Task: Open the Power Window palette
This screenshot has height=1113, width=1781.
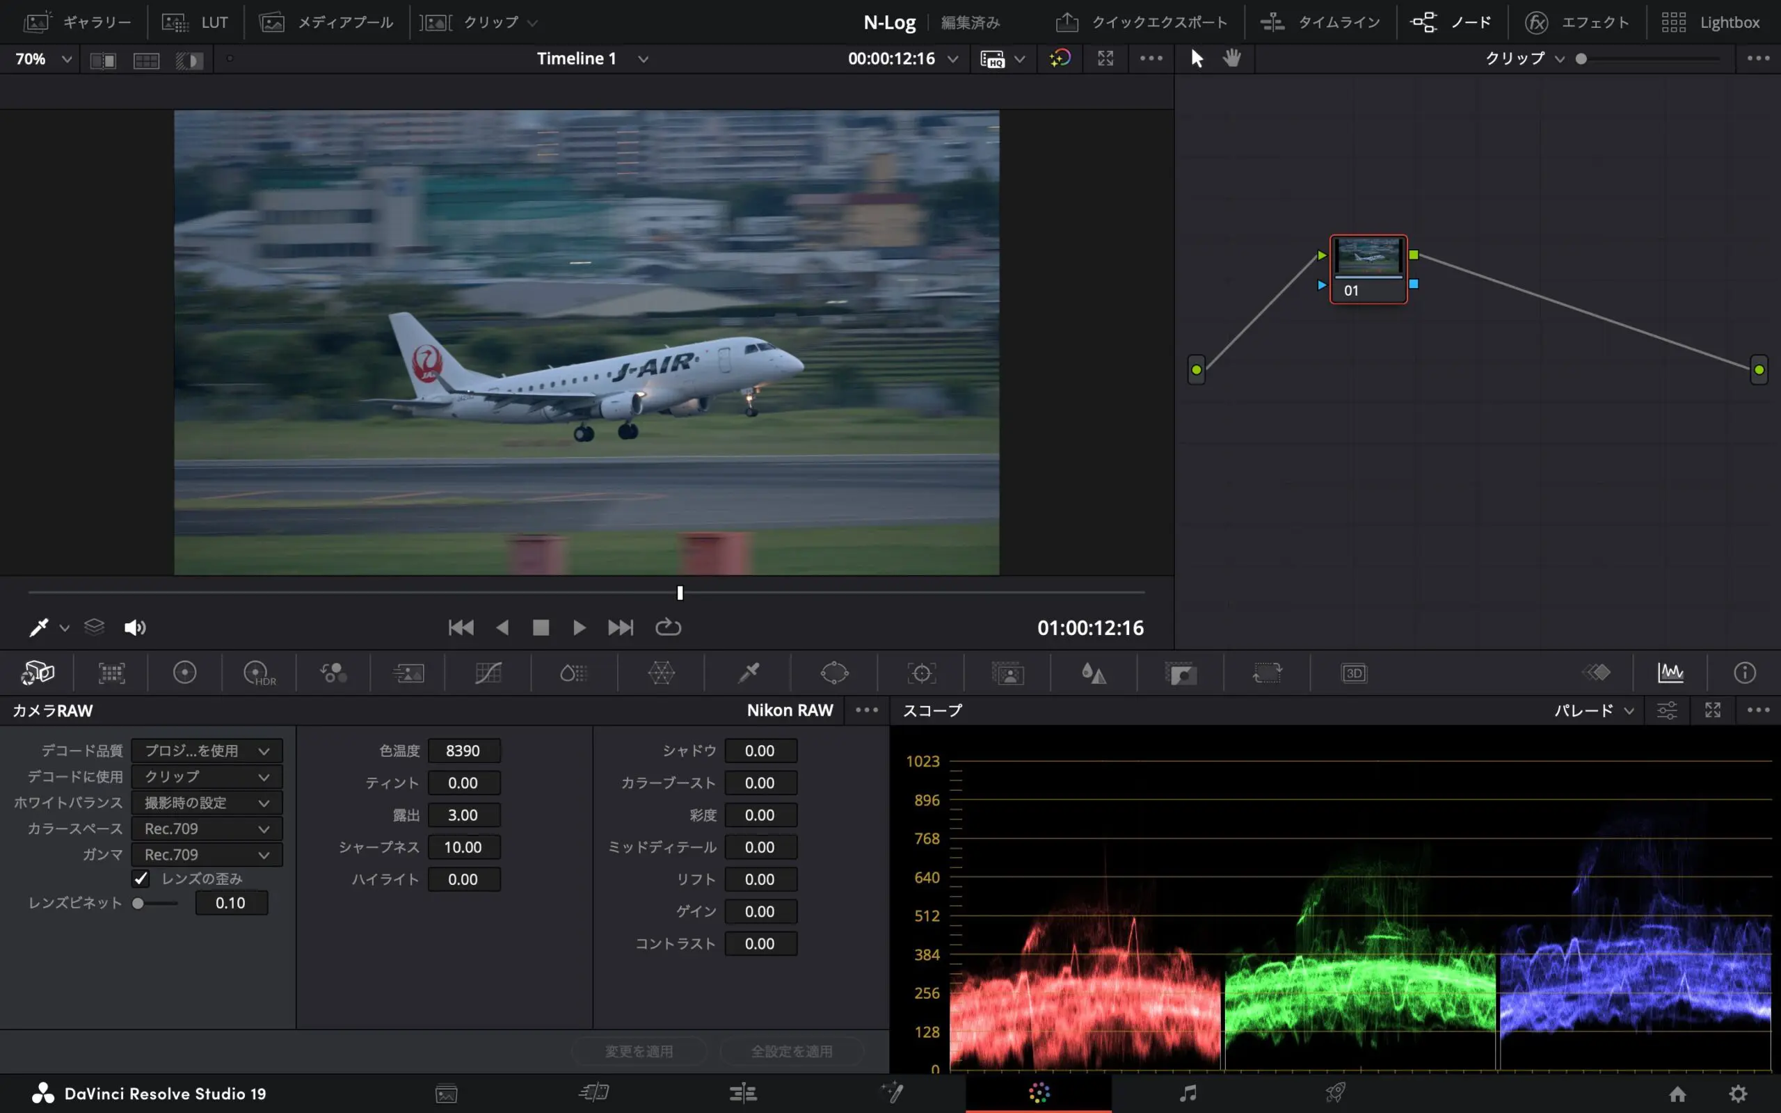Action: tap(835, 673)
